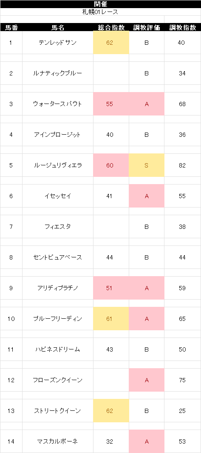This screenshot has width=201, height=453.
Task: Select the horse name マスカルポーネ
Action: pos(58,441)
